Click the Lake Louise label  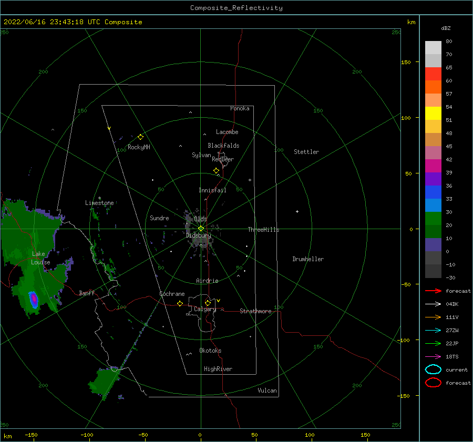click(x=40, y=258)
